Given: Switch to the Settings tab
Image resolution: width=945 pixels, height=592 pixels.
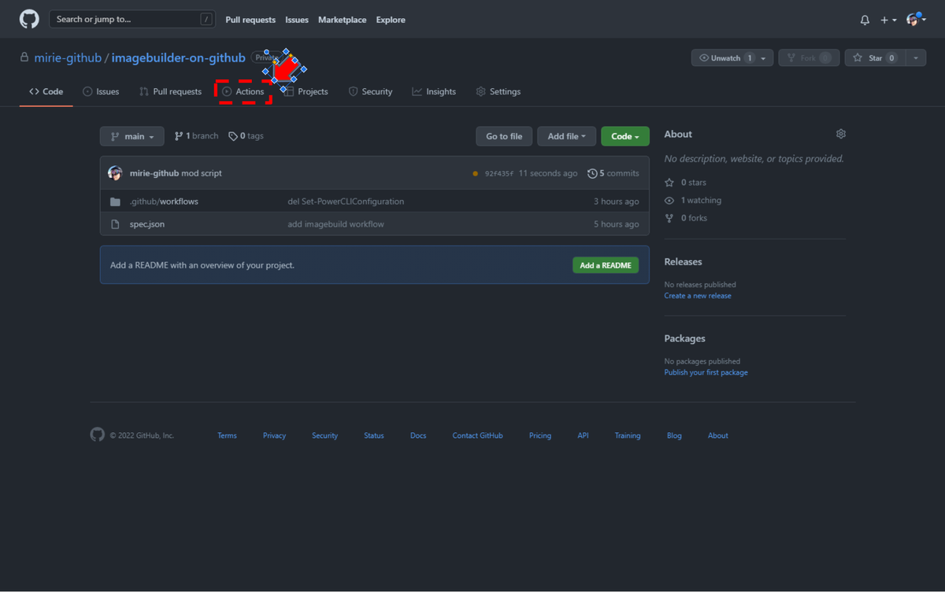Looking at the screenshot, I should click(498, 91).
